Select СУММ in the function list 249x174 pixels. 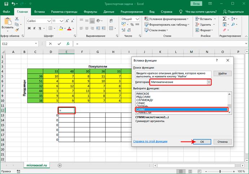182,109
